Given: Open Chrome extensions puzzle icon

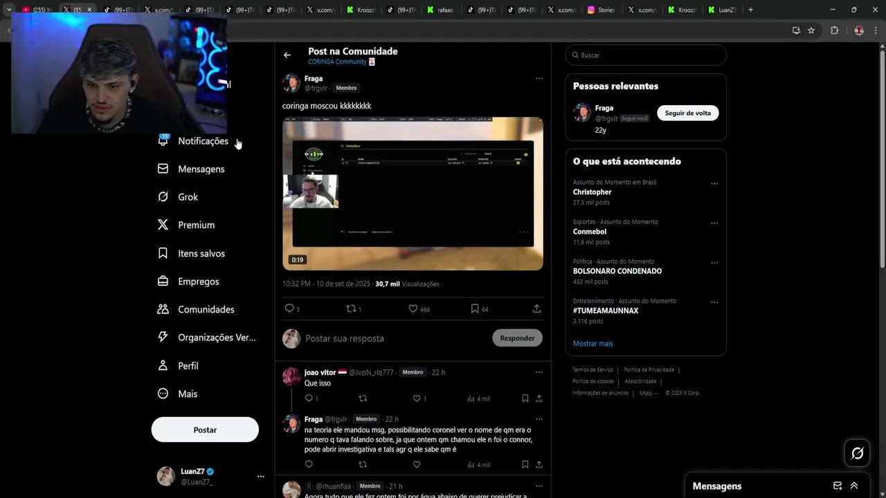Looking at the screenshot, I should pyautogui.click(x=834, y=30).
